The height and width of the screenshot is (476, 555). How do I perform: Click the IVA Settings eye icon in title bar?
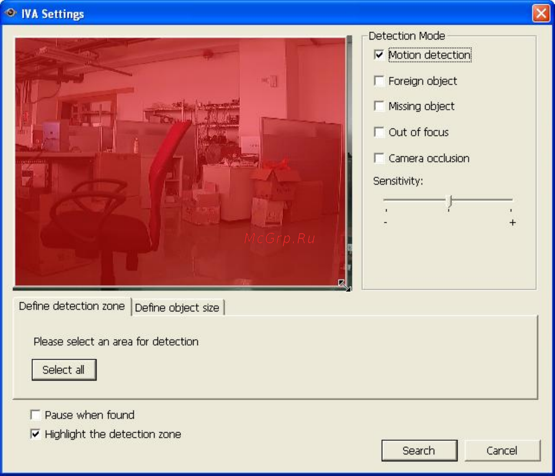click(x=10, y=13)
